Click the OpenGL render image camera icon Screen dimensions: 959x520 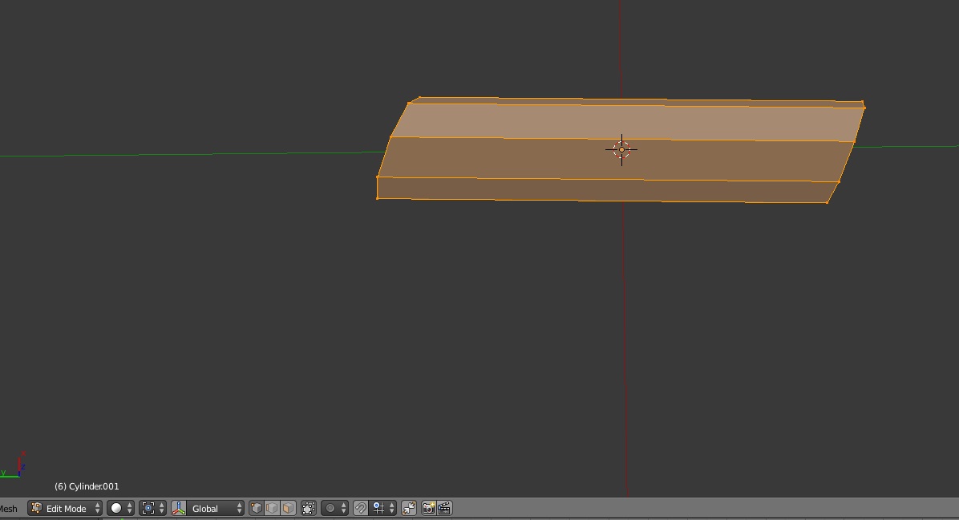coord(429,509)
